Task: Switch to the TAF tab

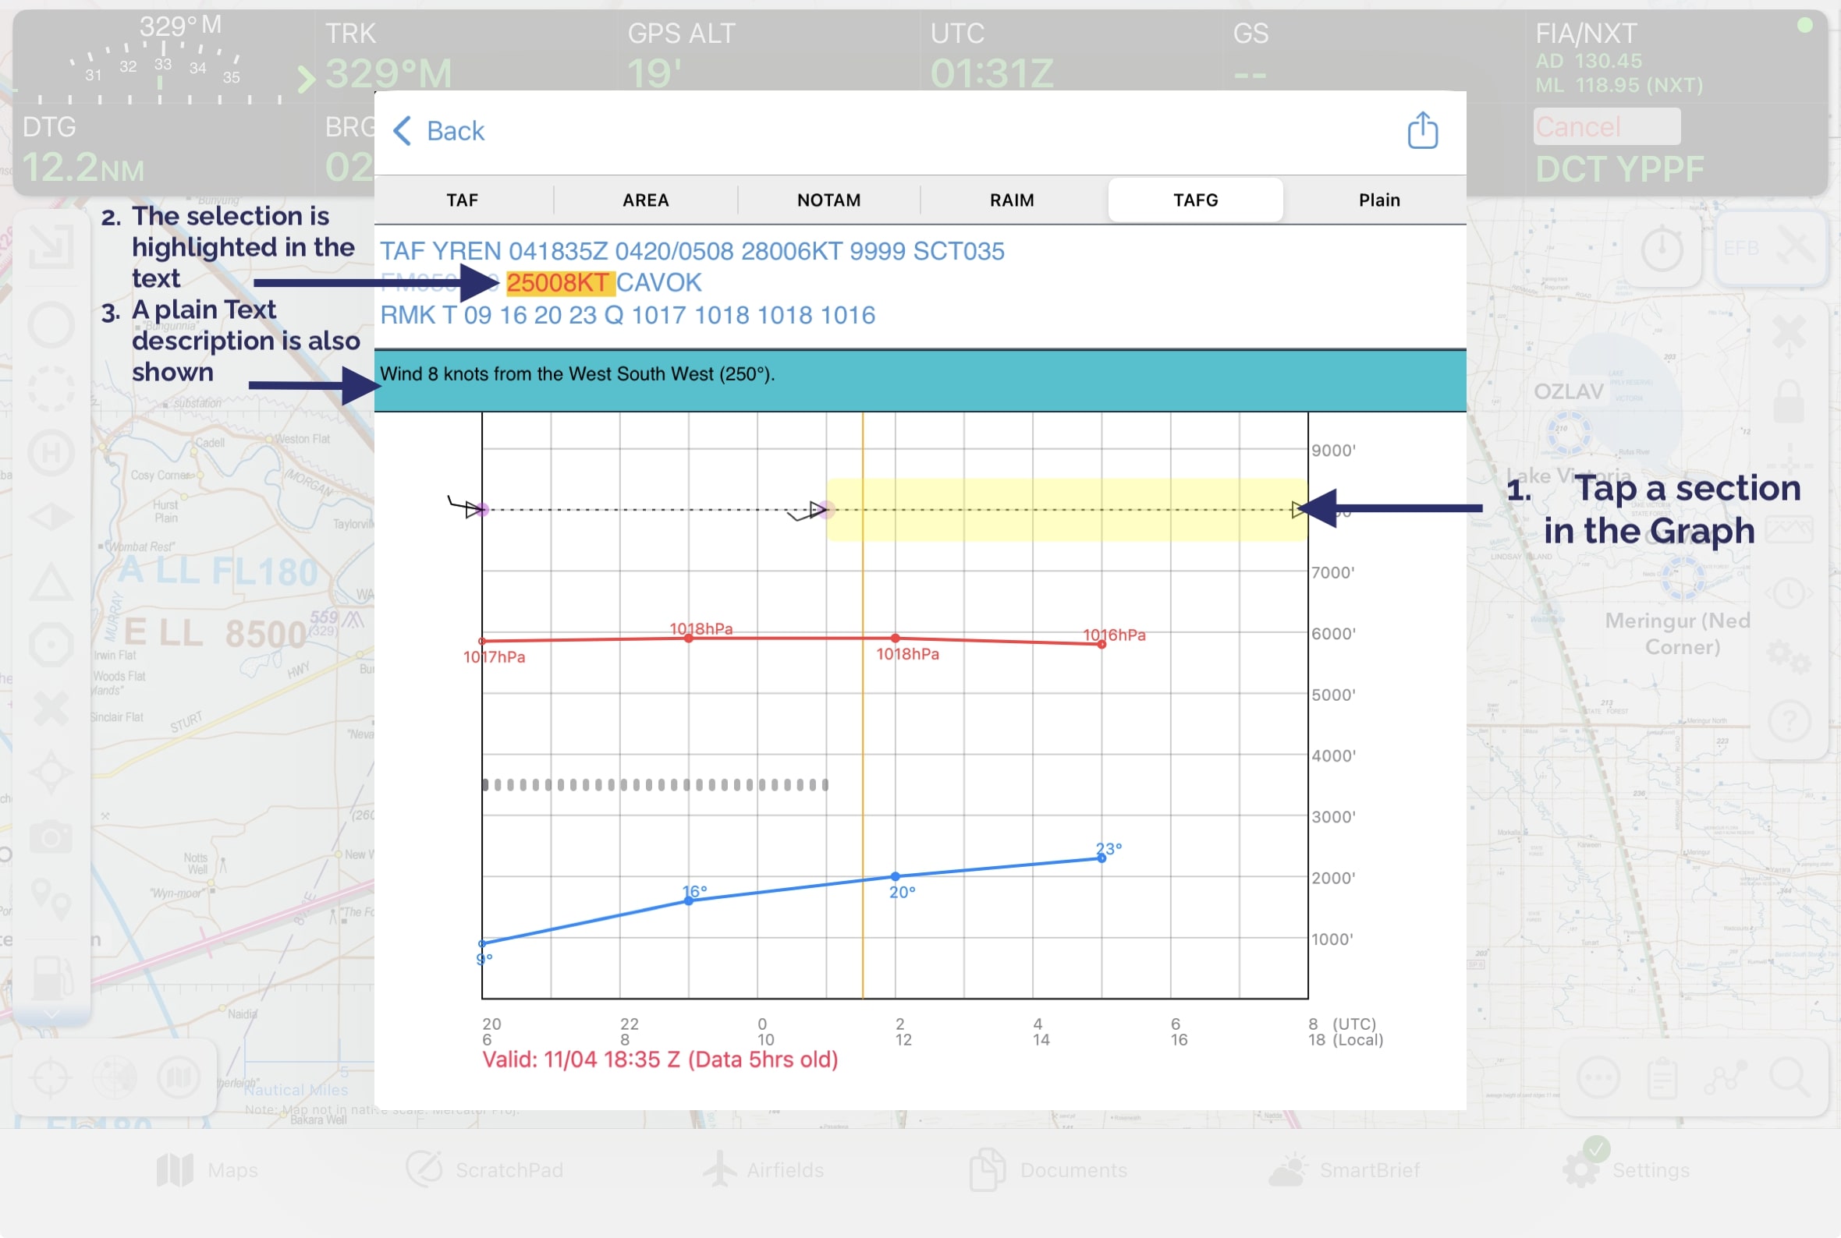Action: [x=462, y=200]
